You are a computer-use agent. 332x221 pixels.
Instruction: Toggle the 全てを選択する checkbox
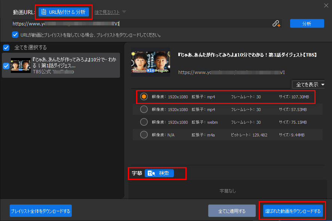(6, 47)
